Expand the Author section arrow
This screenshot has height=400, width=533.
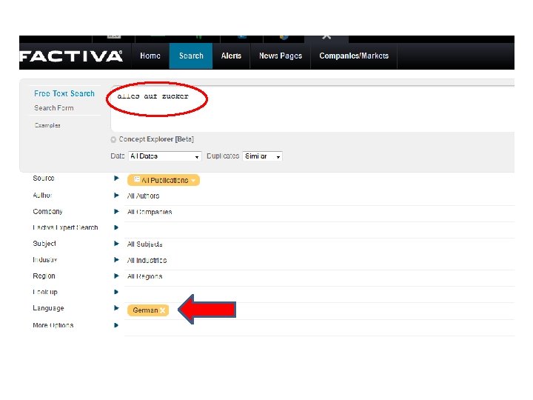tap(116, 196)
